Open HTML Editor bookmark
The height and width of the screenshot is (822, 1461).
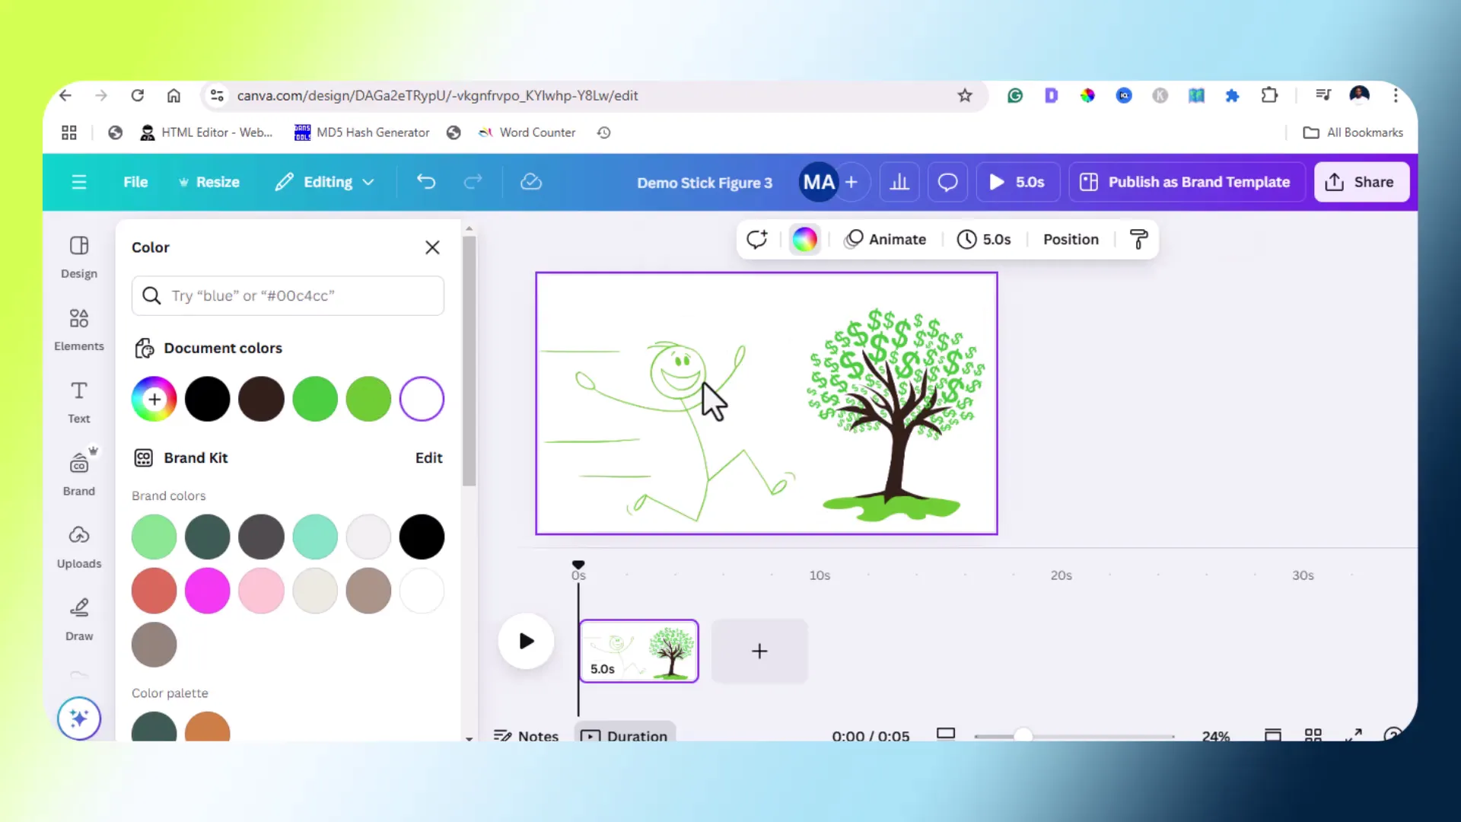206,132
